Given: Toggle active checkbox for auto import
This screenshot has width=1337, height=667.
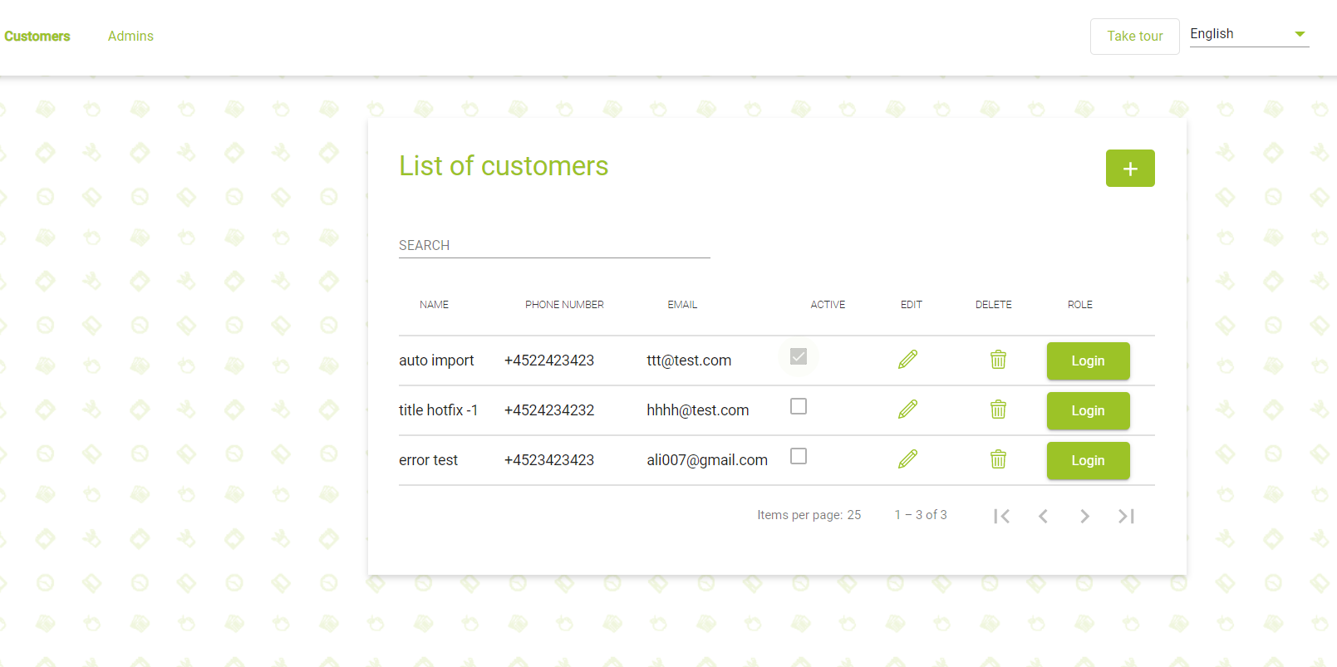Looking at the screenshot, I should coord(799,356).
